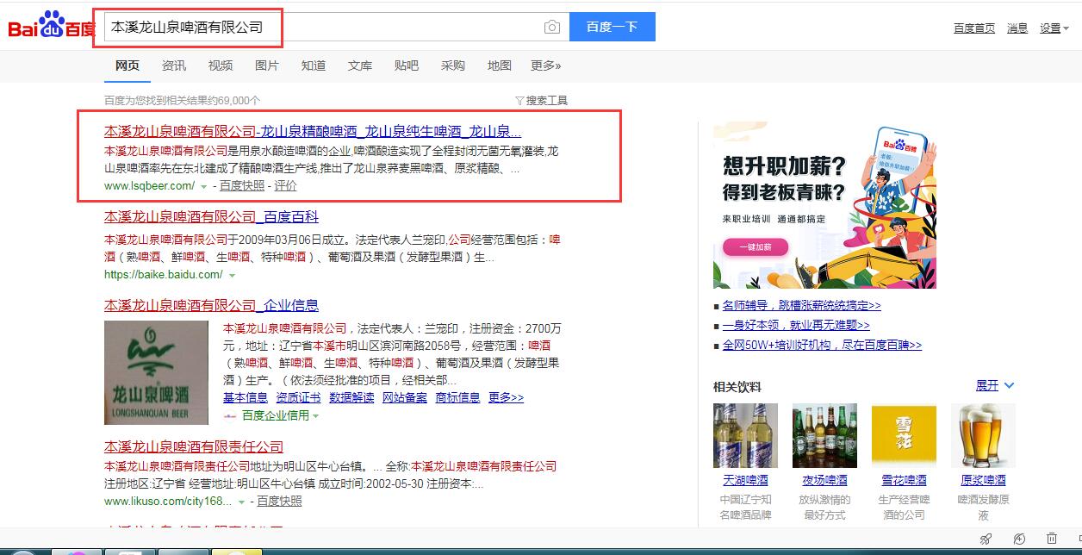Open 网站备案 link

[x=405, y=397]
